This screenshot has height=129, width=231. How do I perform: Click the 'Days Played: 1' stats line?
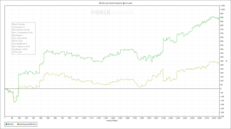(18, 36)
